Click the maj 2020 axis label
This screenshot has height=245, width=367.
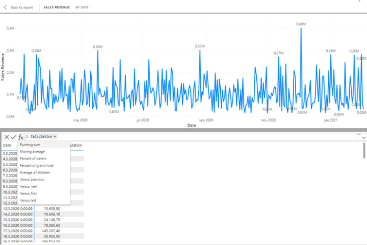pyautogui.click(x=80, y=120)
